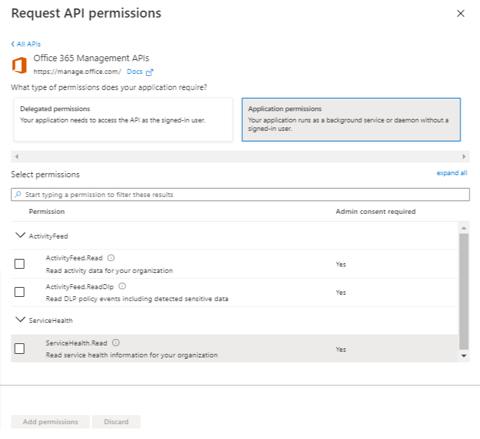The image size is (480, 439).
Task: Select the Application permissions card
Action: (351, 120)
